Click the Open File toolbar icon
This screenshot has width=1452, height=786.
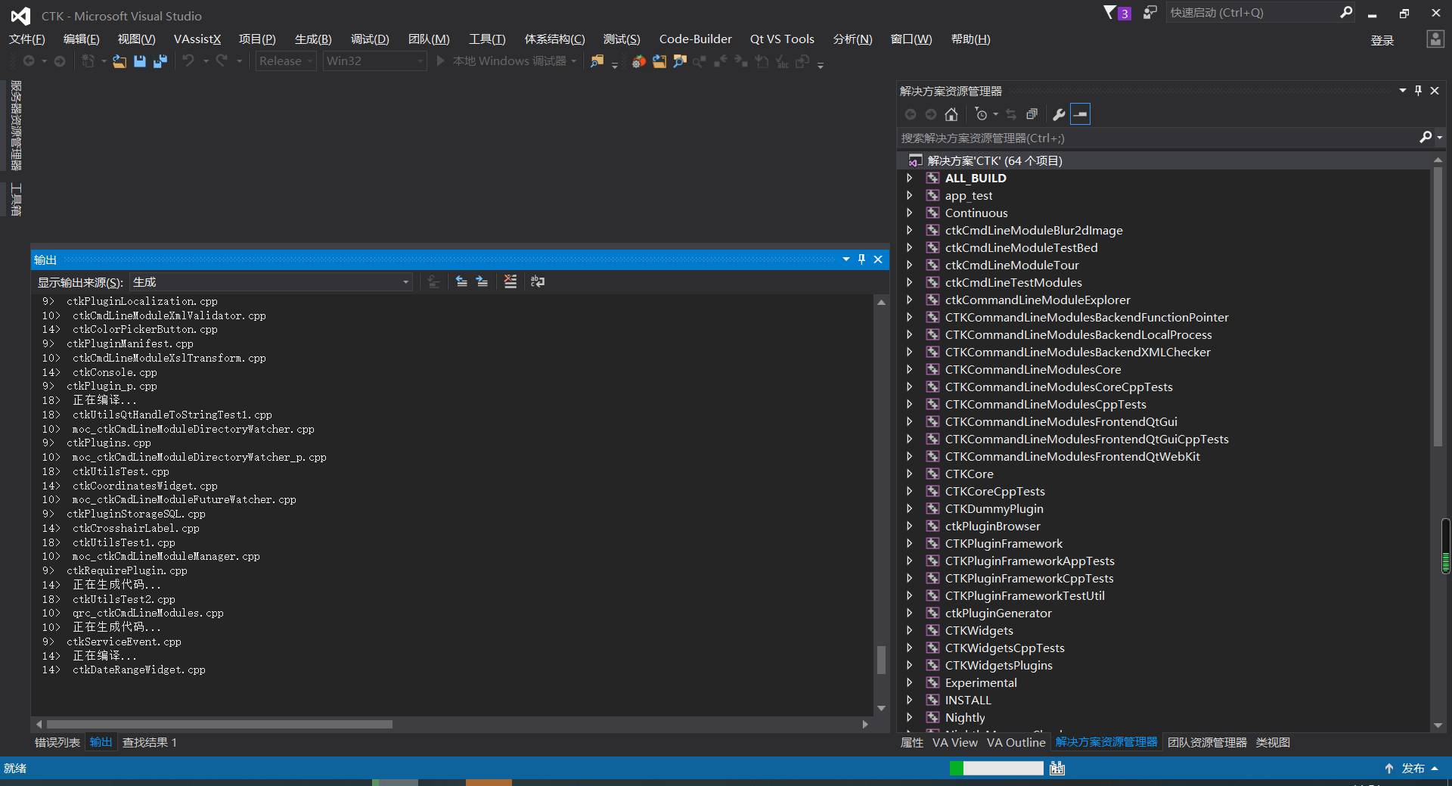pos(119,61)
